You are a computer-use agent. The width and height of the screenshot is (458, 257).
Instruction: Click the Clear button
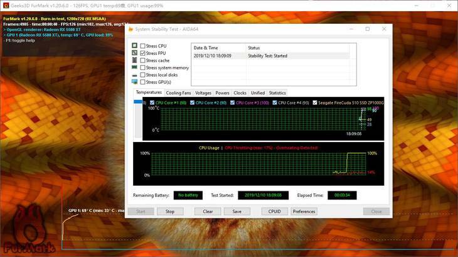(x=208, y=211)
